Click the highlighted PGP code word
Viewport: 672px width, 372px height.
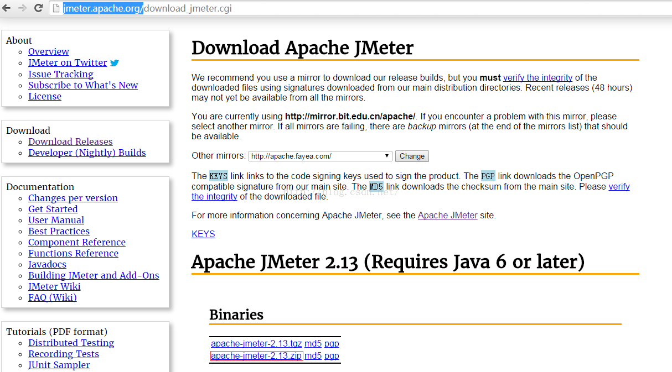click(x=488, y=176)
